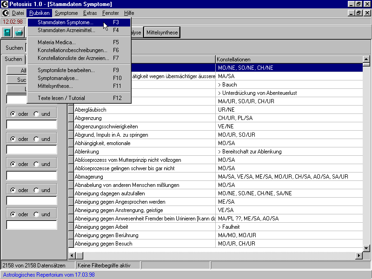Click the door exit icon in the toolbar

(x=7, y=33)
